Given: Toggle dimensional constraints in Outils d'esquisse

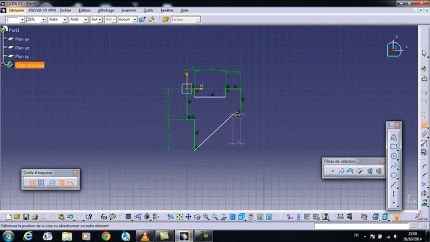Looking at the screenshot, I should point(71,183).
